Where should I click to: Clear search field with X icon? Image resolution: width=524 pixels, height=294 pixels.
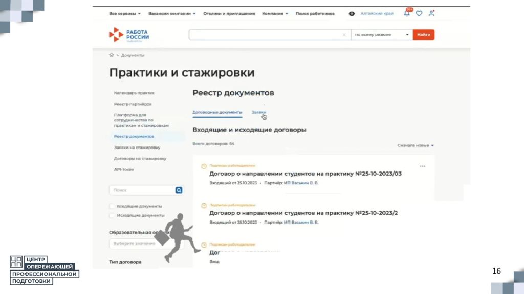[344, 35]
